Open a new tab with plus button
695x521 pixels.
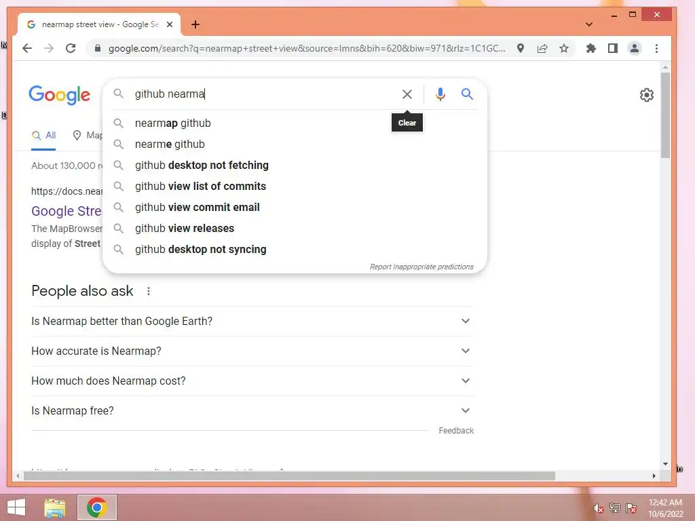point(195,24)
